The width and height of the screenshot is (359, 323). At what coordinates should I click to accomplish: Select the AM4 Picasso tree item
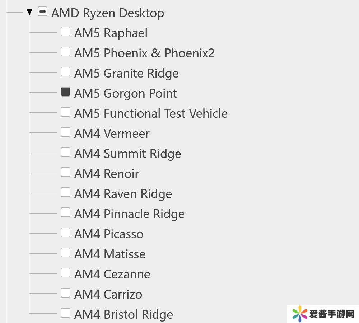[109, 234]
